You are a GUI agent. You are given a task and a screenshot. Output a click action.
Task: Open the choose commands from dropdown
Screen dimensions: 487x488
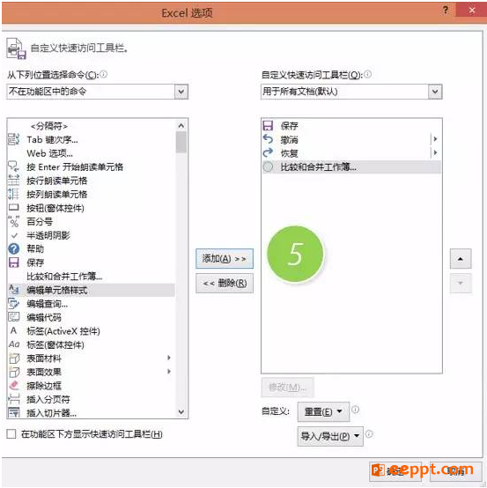(97, 92)
